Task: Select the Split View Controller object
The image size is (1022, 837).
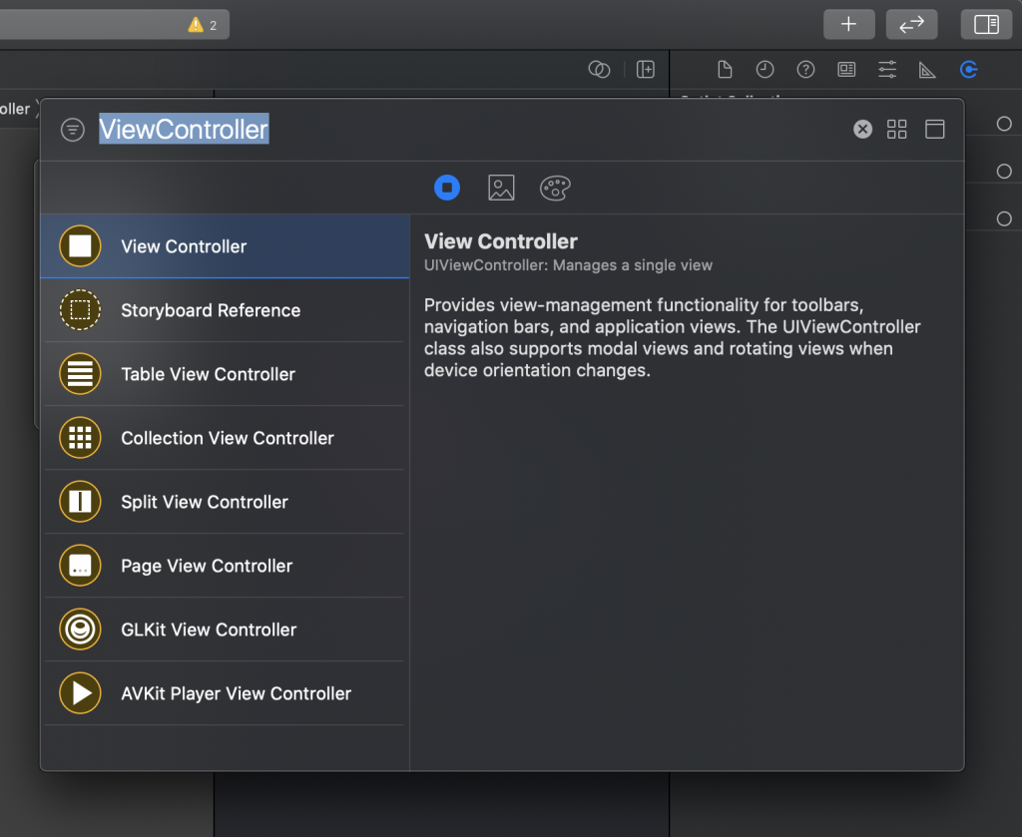Action: [x=225, y=502]
